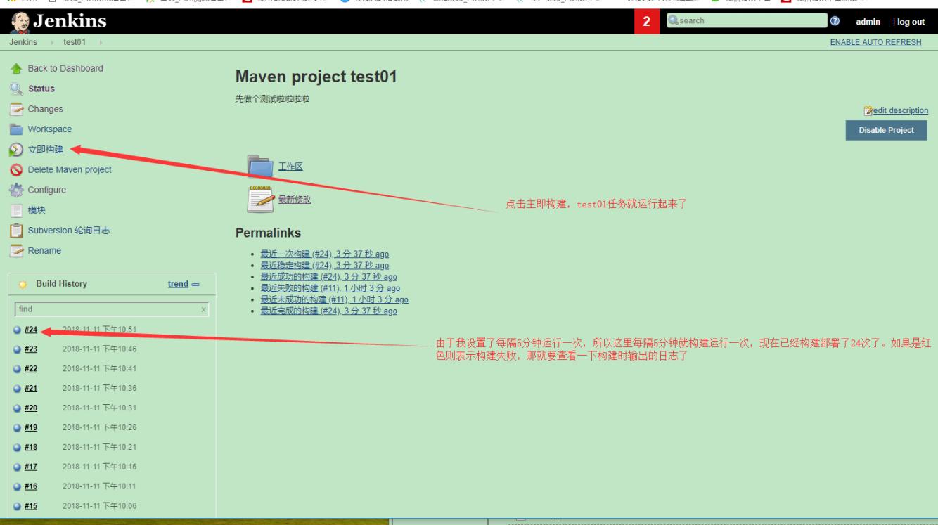This screenshot has width=938, height=525.
Task: Open the 模块 modules menu item
Action: pyautogui.click(x=37, y=210)
